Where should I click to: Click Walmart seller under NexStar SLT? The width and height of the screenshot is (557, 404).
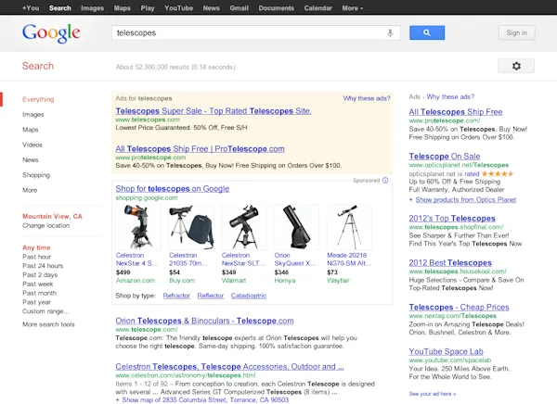point(234,281)
